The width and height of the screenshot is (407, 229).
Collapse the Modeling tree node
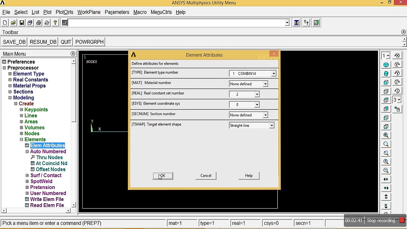(10, 98)
